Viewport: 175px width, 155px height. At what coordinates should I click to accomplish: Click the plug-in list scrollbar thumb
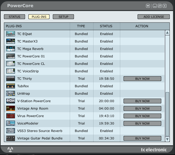point(167,114)
